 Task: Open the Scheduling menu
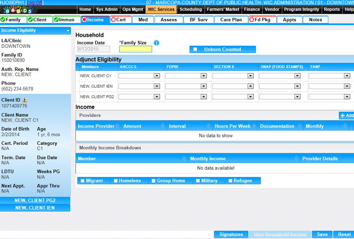191,9
